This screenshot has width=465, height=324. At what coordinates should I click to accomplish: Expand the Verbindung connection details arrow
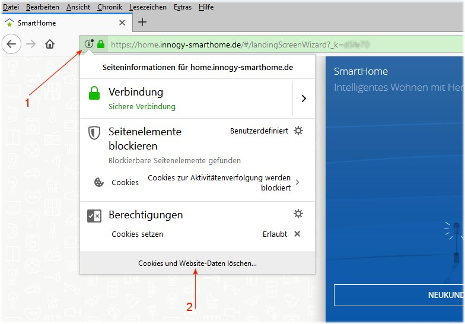304,99
